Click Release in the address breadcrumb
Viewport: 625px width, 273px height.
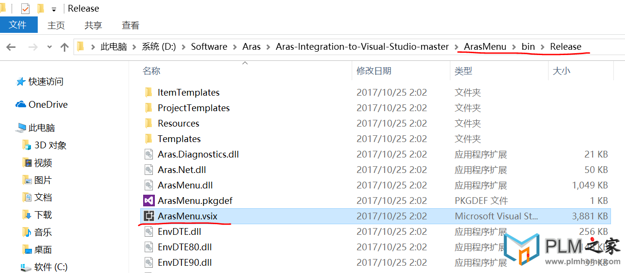565,47
